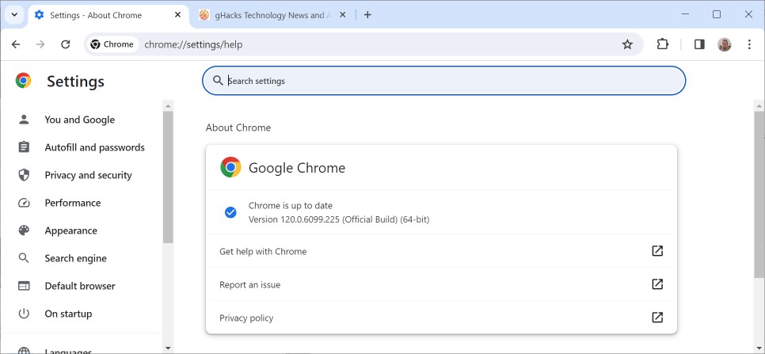765x354 pixels.
Task: Open Search engine settings
Action: (81, 258)
